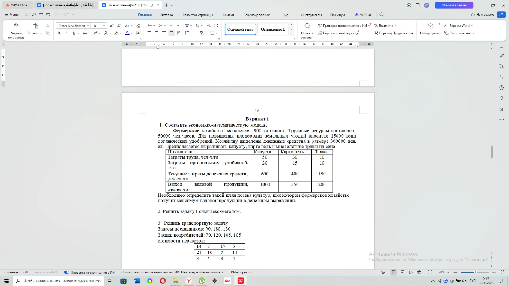
Task: Click the character border A icon
Action: [138, 33]
